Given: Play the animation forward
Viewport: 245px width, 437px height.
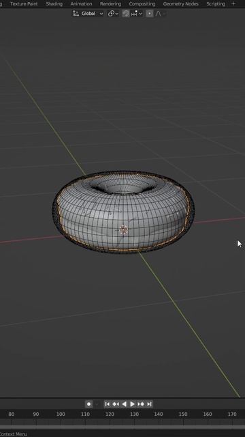Looking at the screenshot, I should 132,404.
